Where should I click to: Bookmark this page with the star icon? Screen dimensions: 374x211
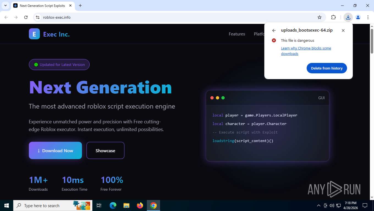(x=320, y=17)
